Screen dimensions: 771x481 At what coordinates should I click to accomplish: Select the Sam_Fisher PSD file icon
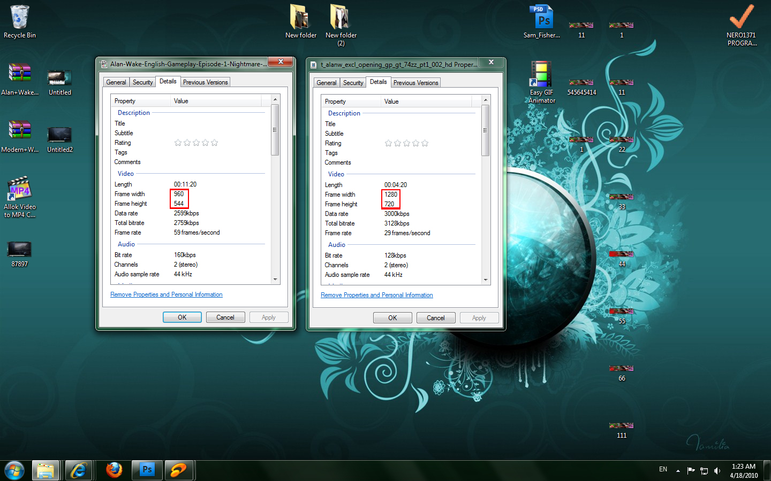[542, 21]
